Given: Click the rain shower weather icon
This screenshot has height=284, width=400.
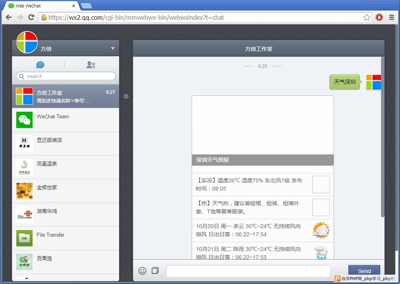Looking at the screenshot, I should point(321,251).
